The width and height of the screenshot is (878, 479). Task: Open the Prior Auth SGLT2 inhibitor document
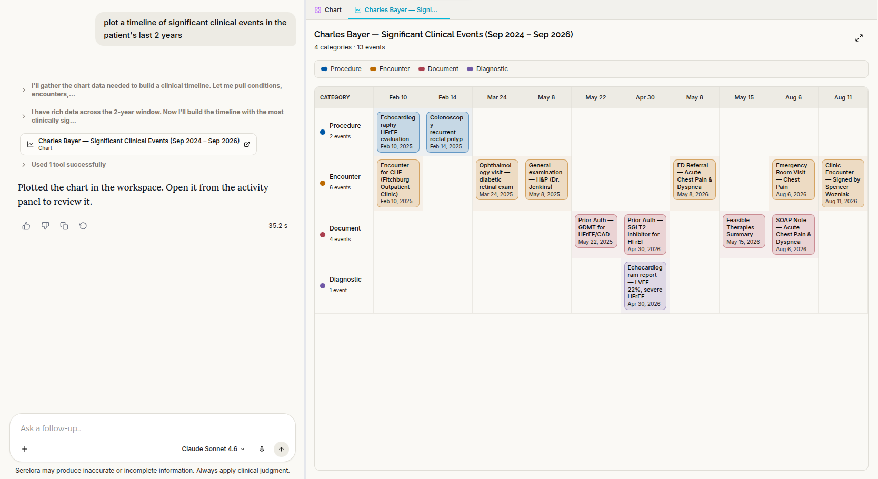645,235
